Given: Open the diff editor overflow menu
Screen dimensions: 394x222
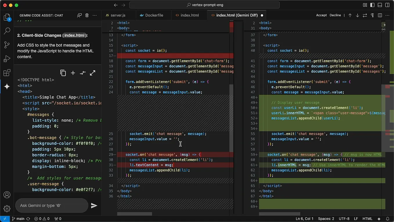Looking at the screenshot, I should [387, 15].
